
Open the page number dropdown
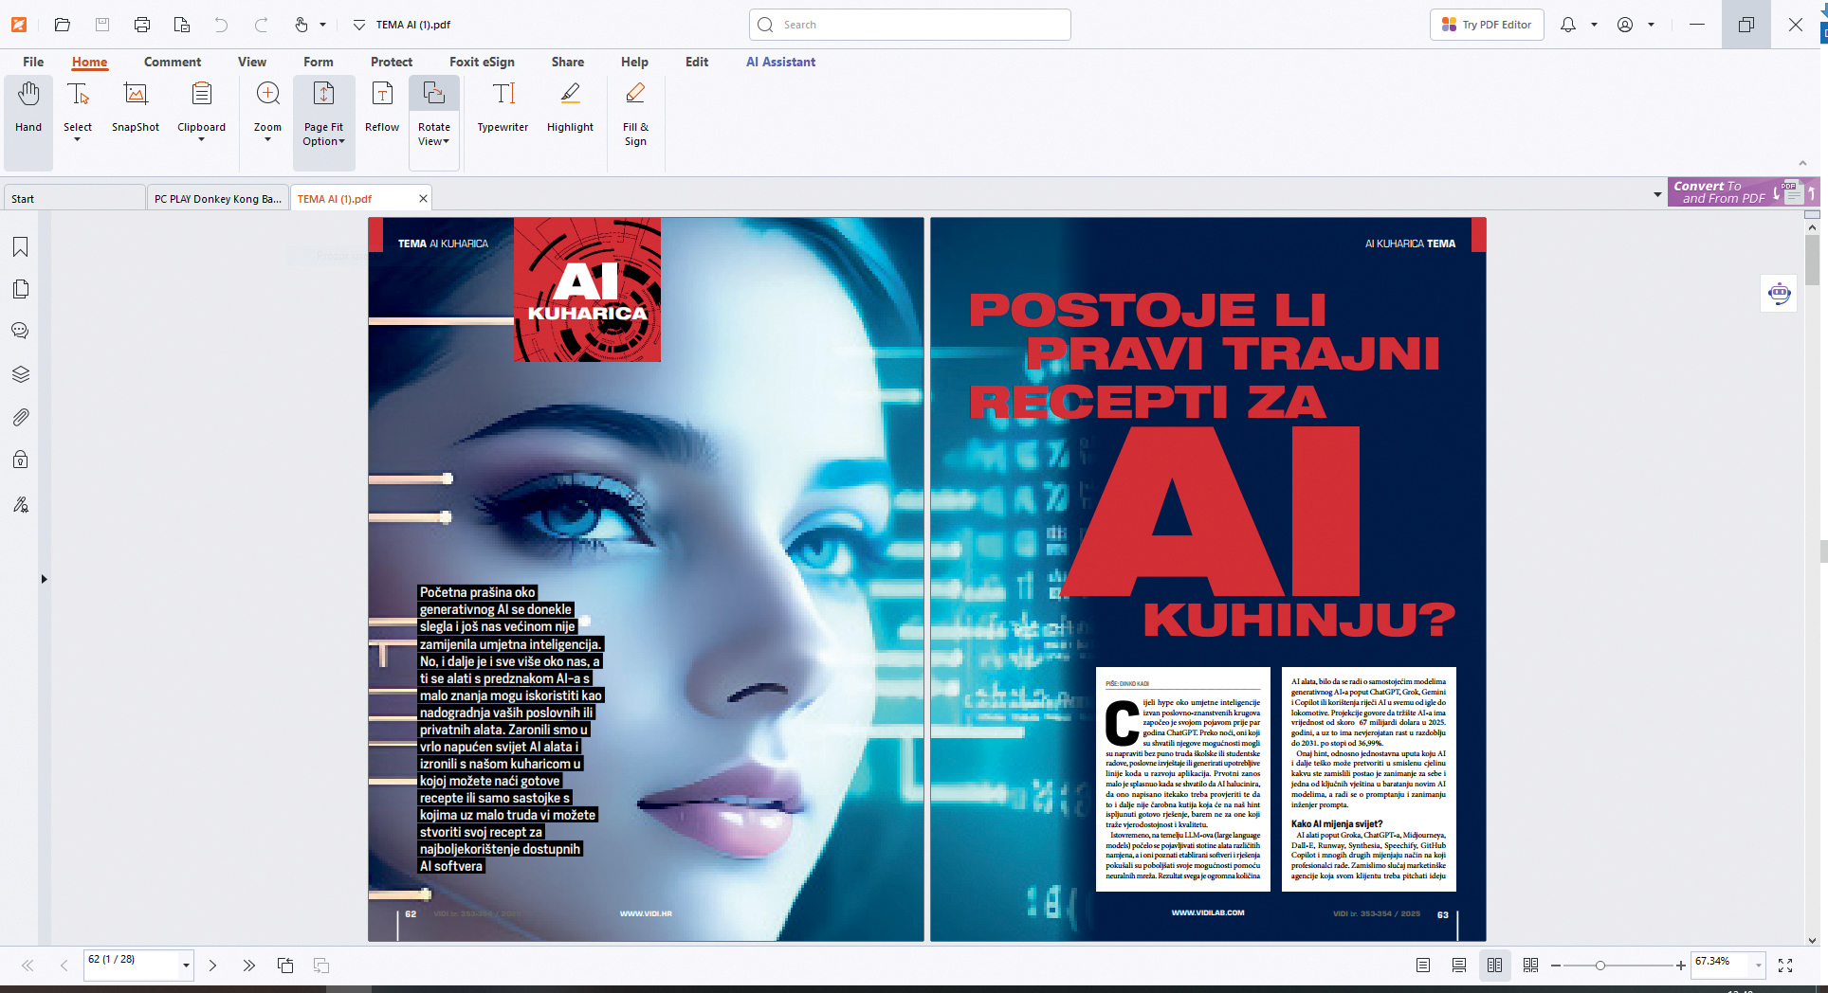(x=186, y=966)
